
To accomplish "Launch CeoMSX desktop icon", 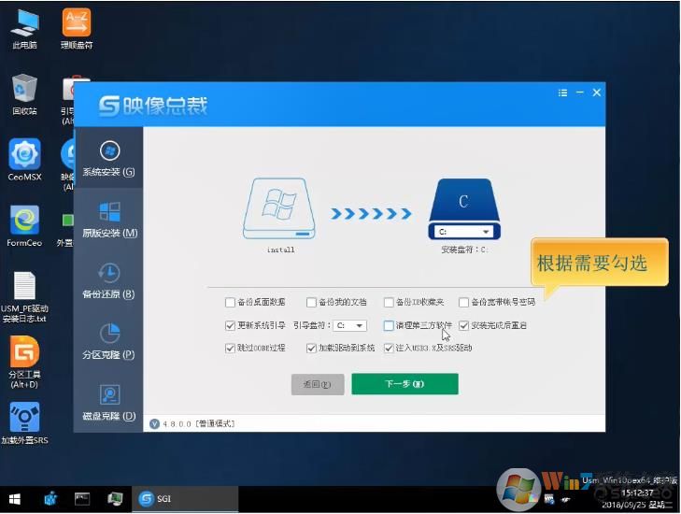I will click(x=24, y=160).
